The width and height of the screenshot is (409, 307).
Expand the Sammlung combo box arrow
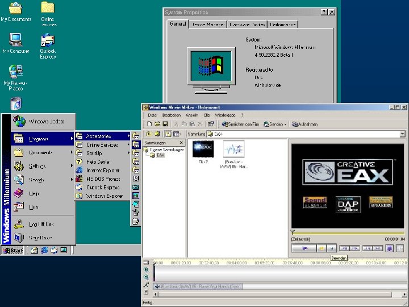[x=403, y=134]
